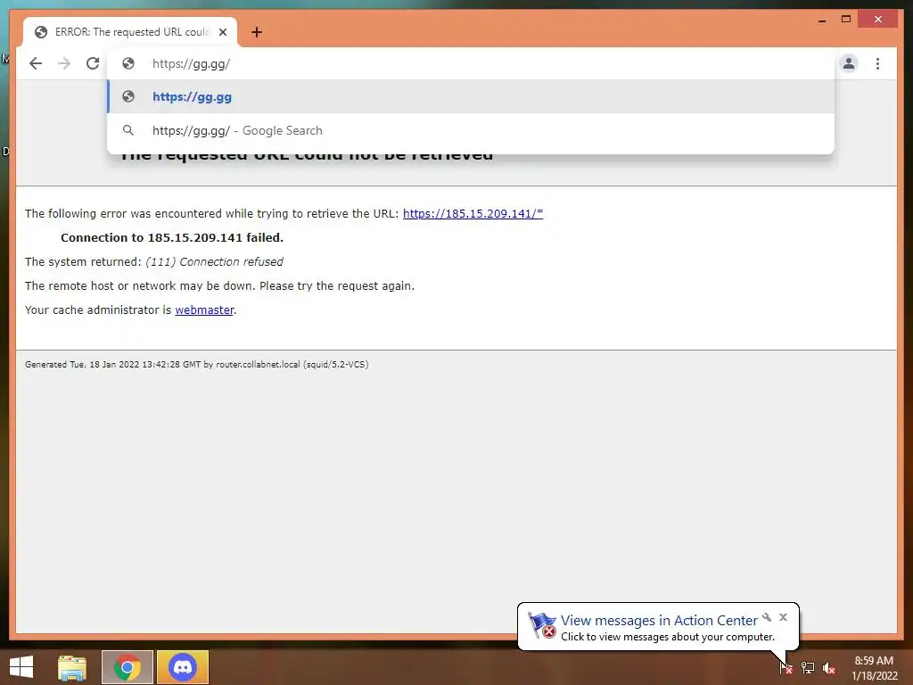The height and width of the screenshot is (685, 913).
Task: Click the webmaster link
Action: point(204,309)
